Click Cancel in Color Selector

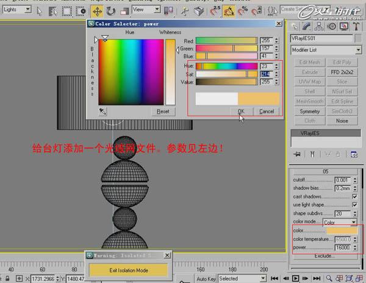click(267, 111)
